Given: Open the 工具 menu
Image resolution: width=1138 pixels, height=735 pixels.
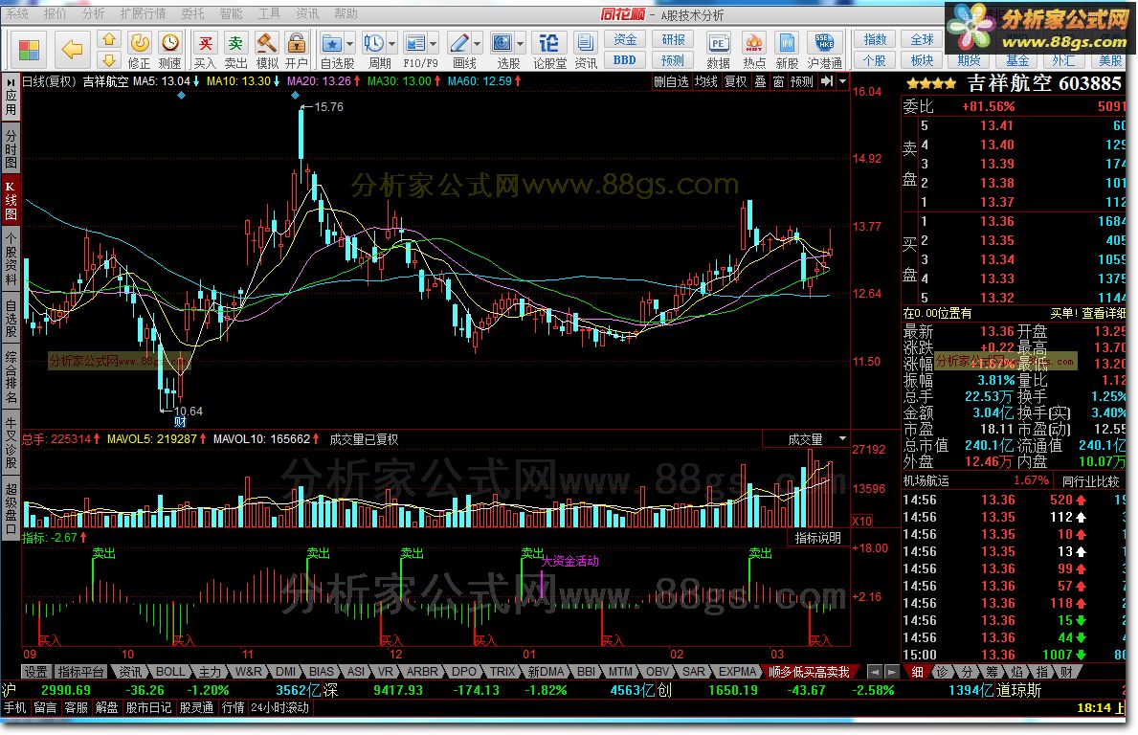Looking at the screenshot, I should 269,13.
